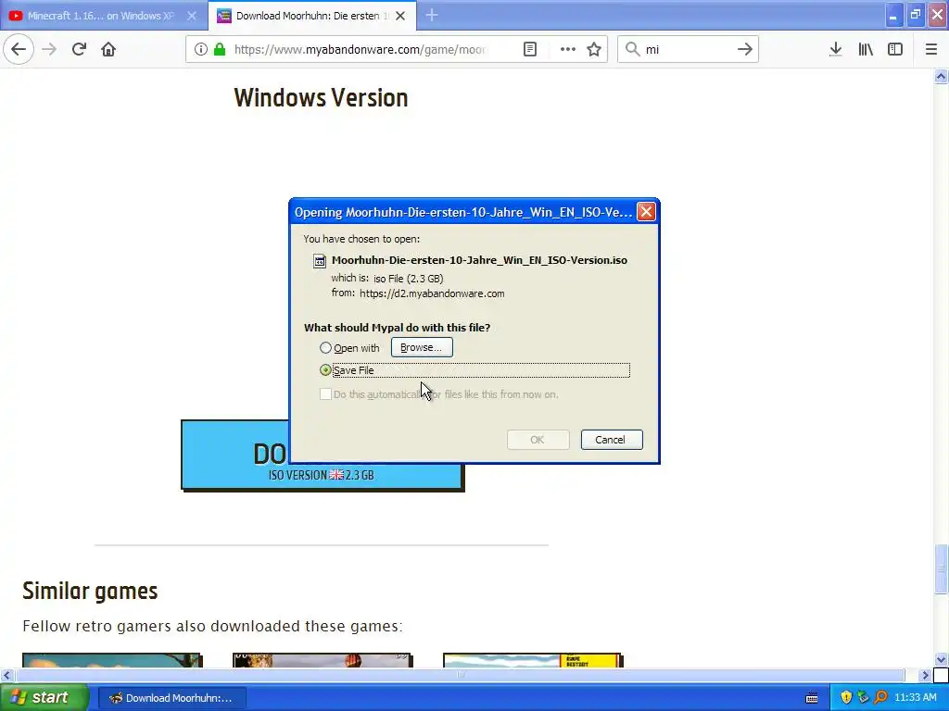Image resolution: width=949 pixels, height=711 pixels.
Task: Toggle reader view in the address bar
Action: [x=529, y=49]
